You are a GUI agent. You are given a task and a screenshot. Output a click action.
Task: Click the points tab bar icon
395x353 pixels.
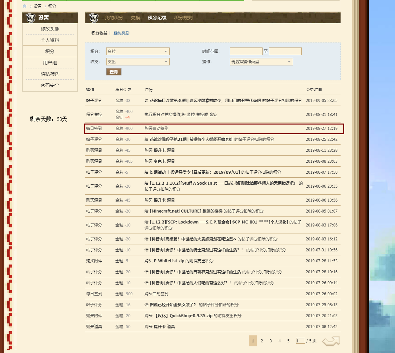pyautogui.click(x=94, y=18)
